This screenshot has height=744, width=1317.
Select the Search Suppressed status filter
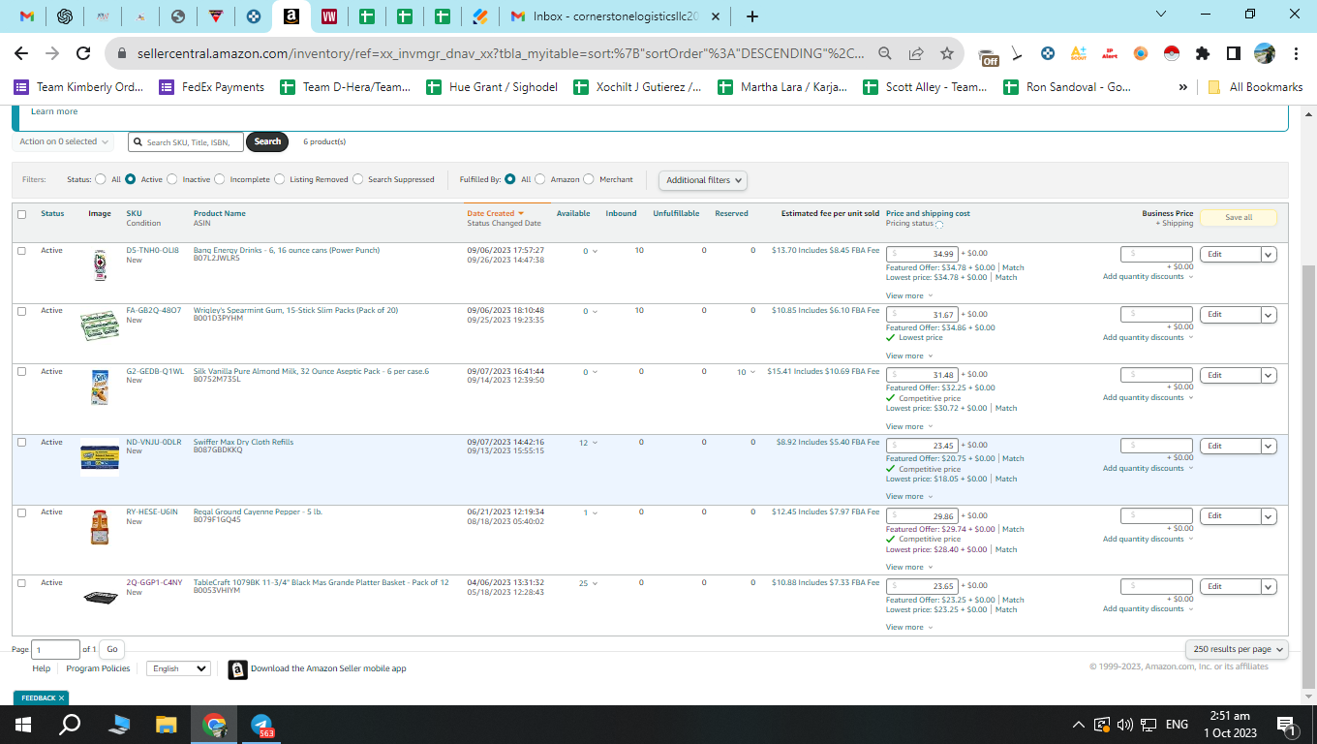358,179
